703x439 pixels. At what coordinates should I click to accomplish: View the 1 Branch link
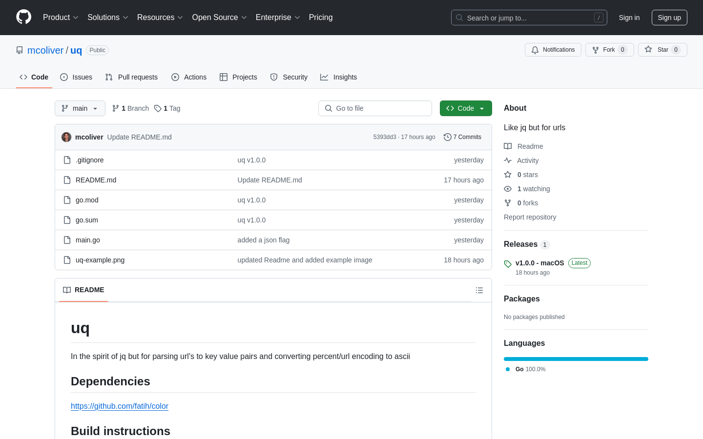pos(130,108)
